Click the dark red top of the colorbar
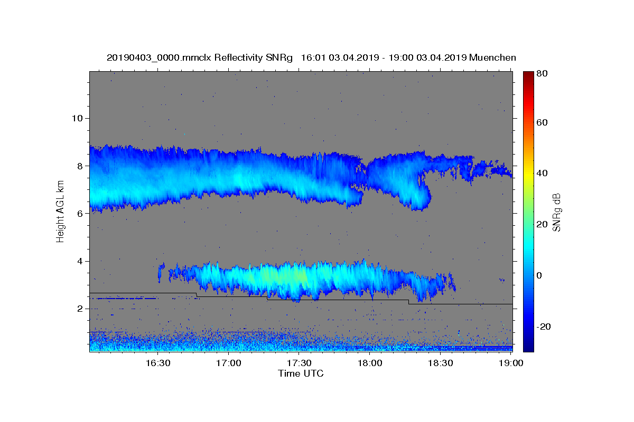634x422 pixels. 528,75
